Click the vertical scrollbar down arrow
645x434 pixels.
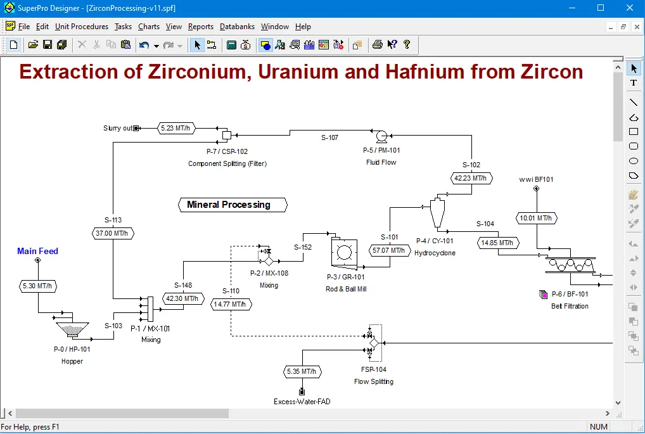[618, 402]
